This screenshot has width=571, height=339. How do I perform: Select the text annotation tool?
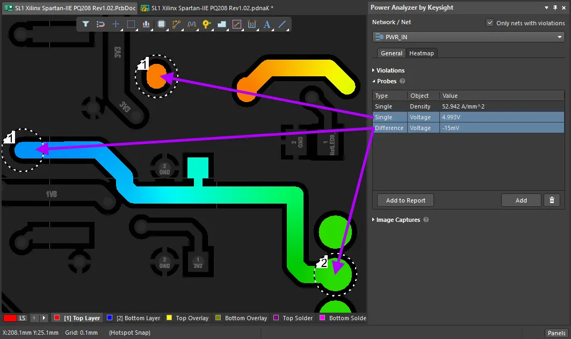click(266, 24)
